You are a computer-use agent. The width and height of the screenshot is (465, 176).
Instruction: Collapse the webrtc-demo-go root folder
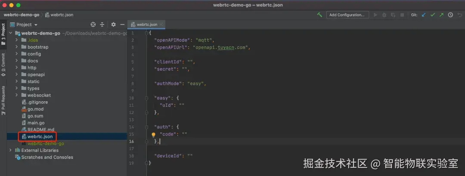[x=11, y=33]
